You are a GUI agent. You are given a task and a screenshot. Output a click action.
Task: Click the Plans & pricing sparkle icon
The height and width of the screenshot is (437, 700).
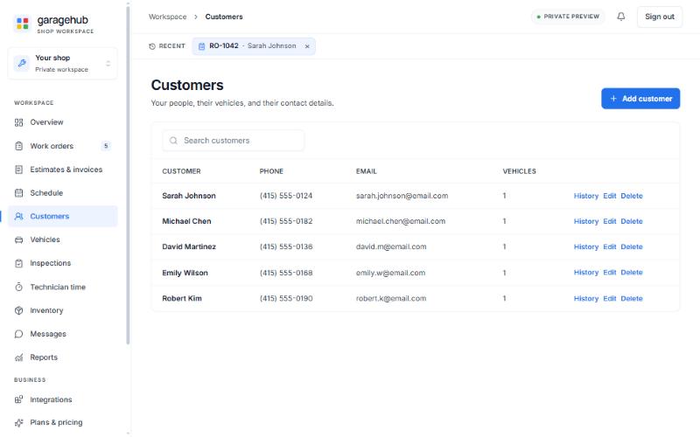point(18,422)
